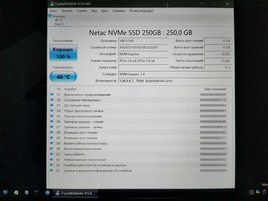Image resolution: width=268 pixels, height=201 pixels.
Task: Click the colorful square tray icon
Action: point(258,192)
